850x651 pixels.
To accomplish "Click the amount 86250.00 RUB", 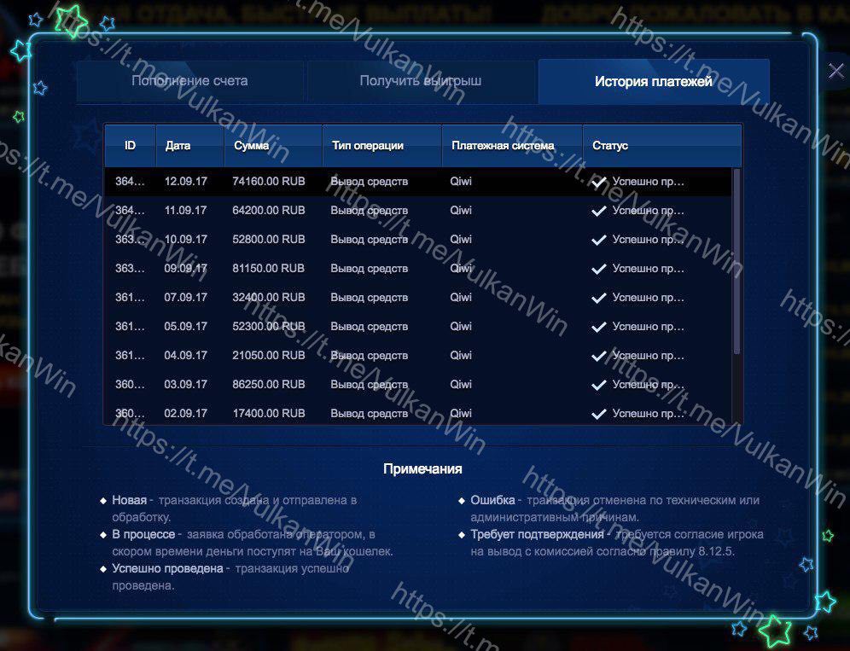I will click(268, 384).
